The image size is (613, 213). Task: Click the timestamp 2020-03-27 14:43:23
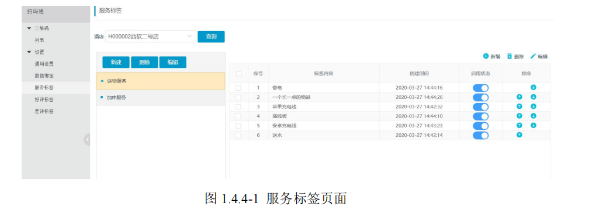point(419,126)
